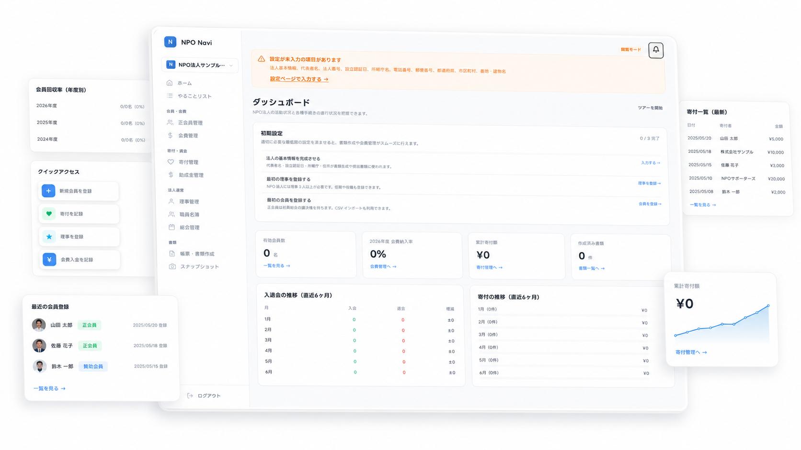Toggle the 閲覧モード label at top
Viewport: 801px width, 450px height.
tap(631, 50)
